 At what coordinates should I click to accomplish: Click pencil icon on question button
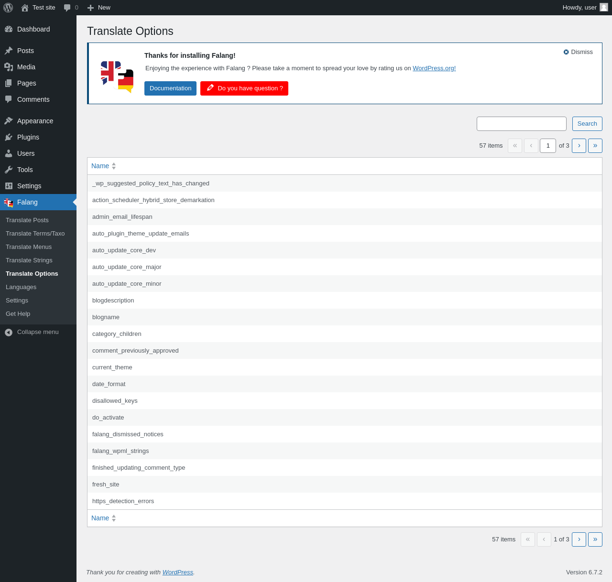210,88
